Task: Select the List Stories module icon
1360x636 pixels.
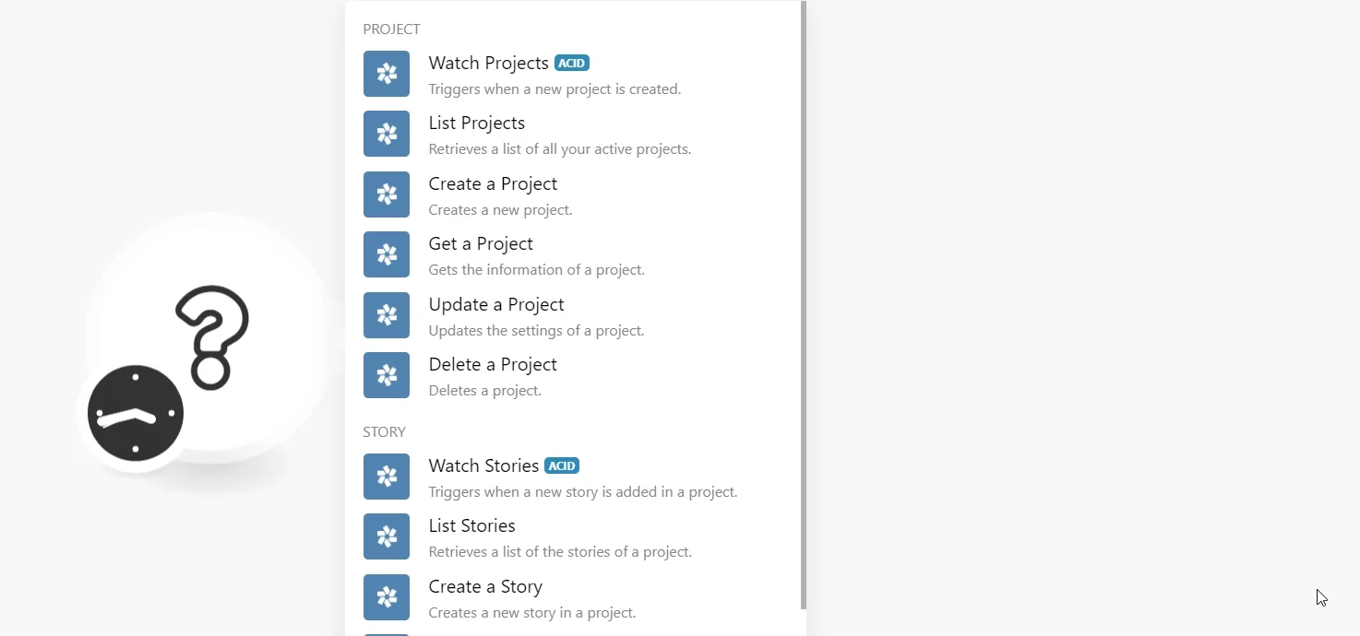Action: [x=387, y=536]
